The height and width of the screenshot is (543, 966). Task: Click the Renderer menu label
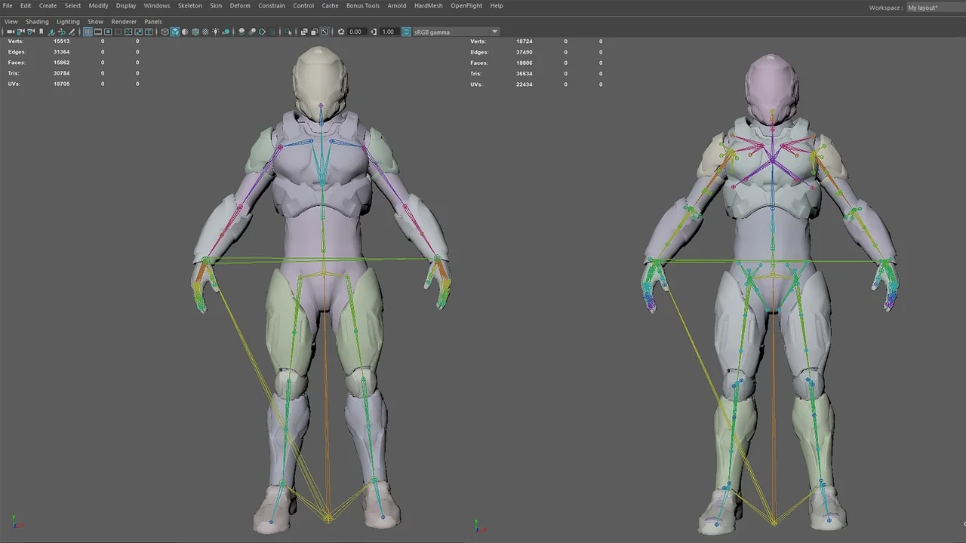click(123, 21)
